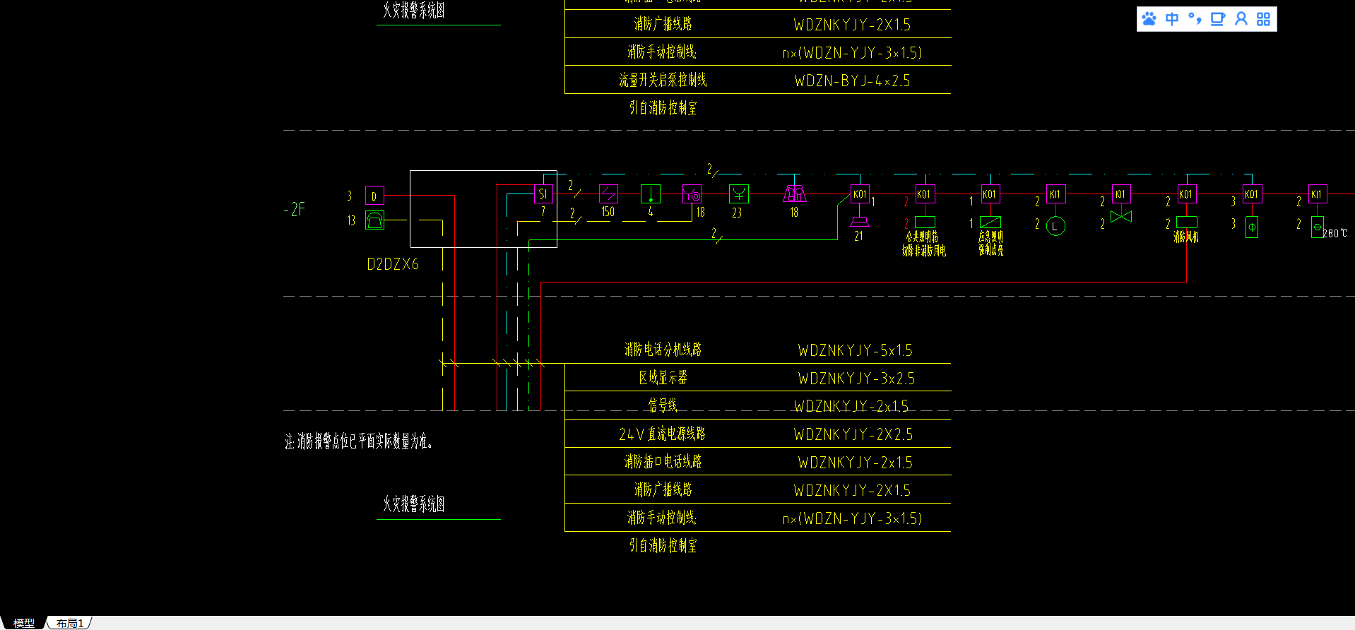Select the manual call point symbol with phone jack
Viewport: 1355px width, 630px height.
692,194
